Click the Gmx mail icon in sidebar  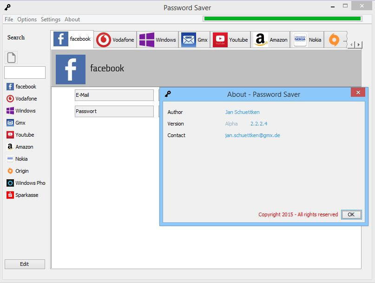click(x=10, y=123)
